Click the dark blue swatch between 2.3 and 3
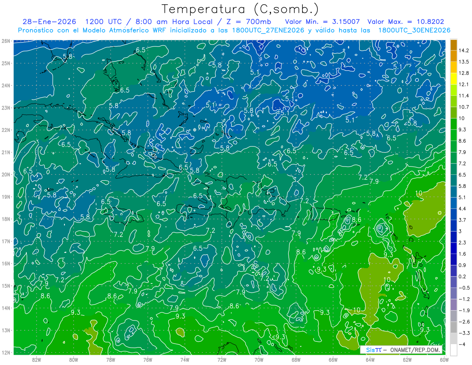 (454, 237)
